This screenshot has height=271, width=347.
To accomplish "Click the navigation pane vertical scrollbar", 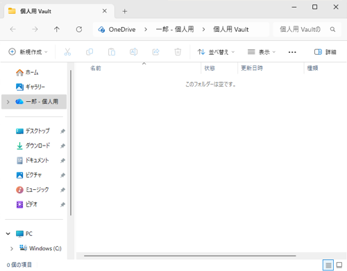I will point(71,143).
